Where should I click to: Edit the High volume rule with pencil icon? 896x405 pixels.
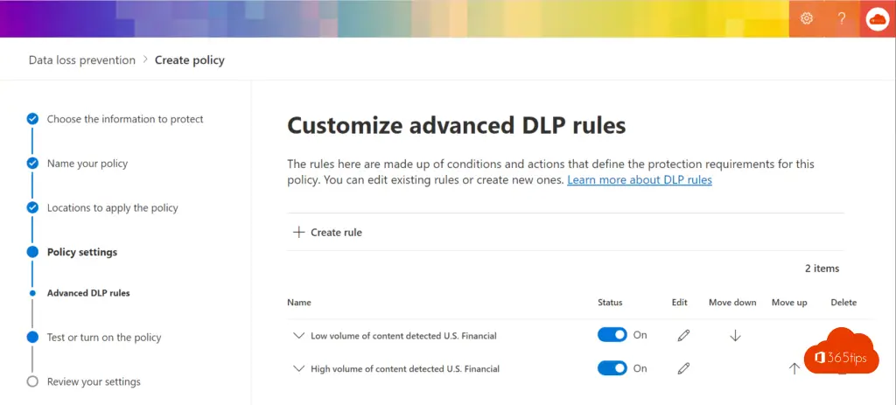tap(683, 368)
